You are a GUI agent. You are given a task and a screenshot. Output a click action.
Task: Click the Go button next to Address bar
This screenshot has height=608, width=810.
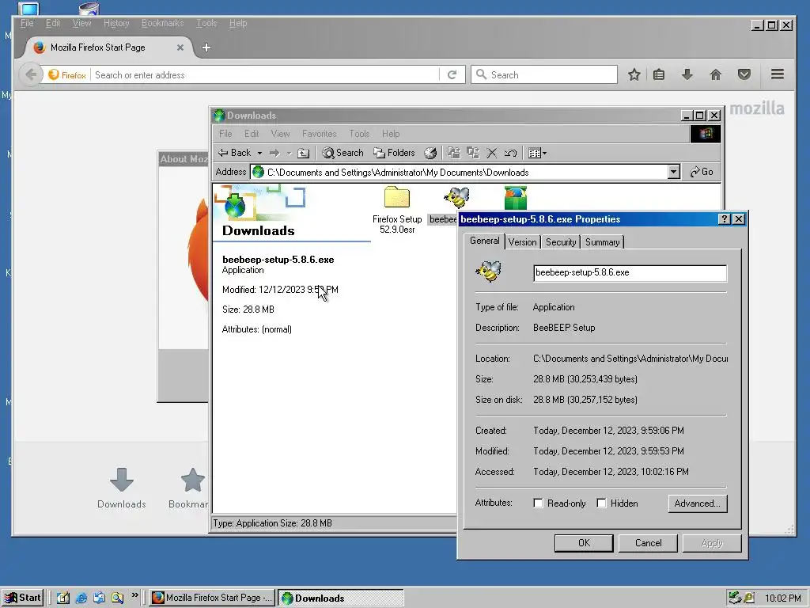coord(702,172)
